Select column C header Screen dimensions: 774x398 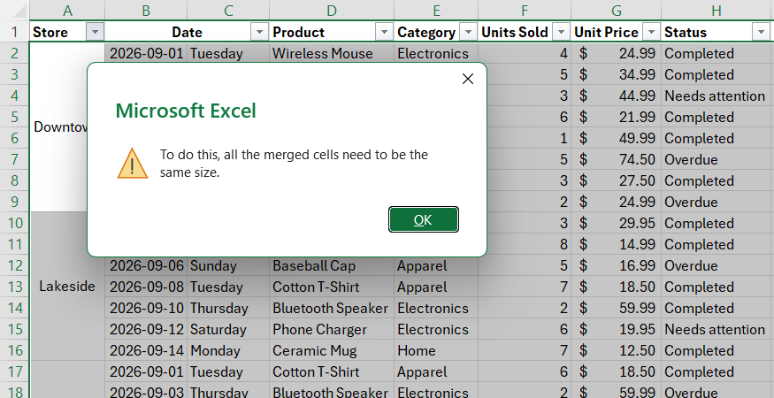228,11
